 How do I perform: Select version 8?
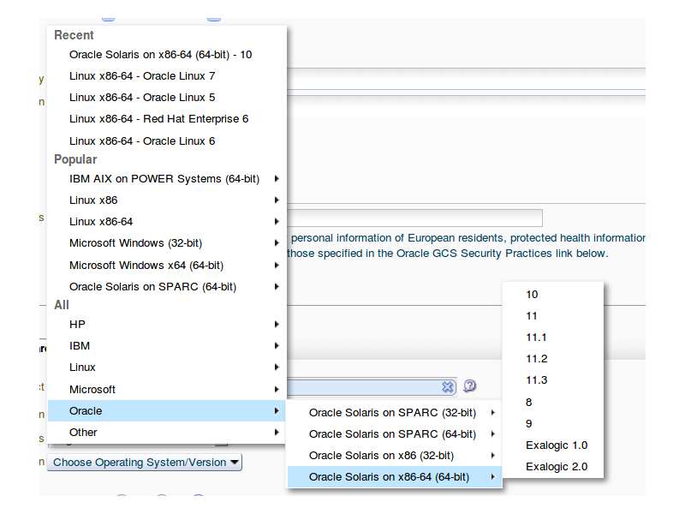click(x=553, y=402)
